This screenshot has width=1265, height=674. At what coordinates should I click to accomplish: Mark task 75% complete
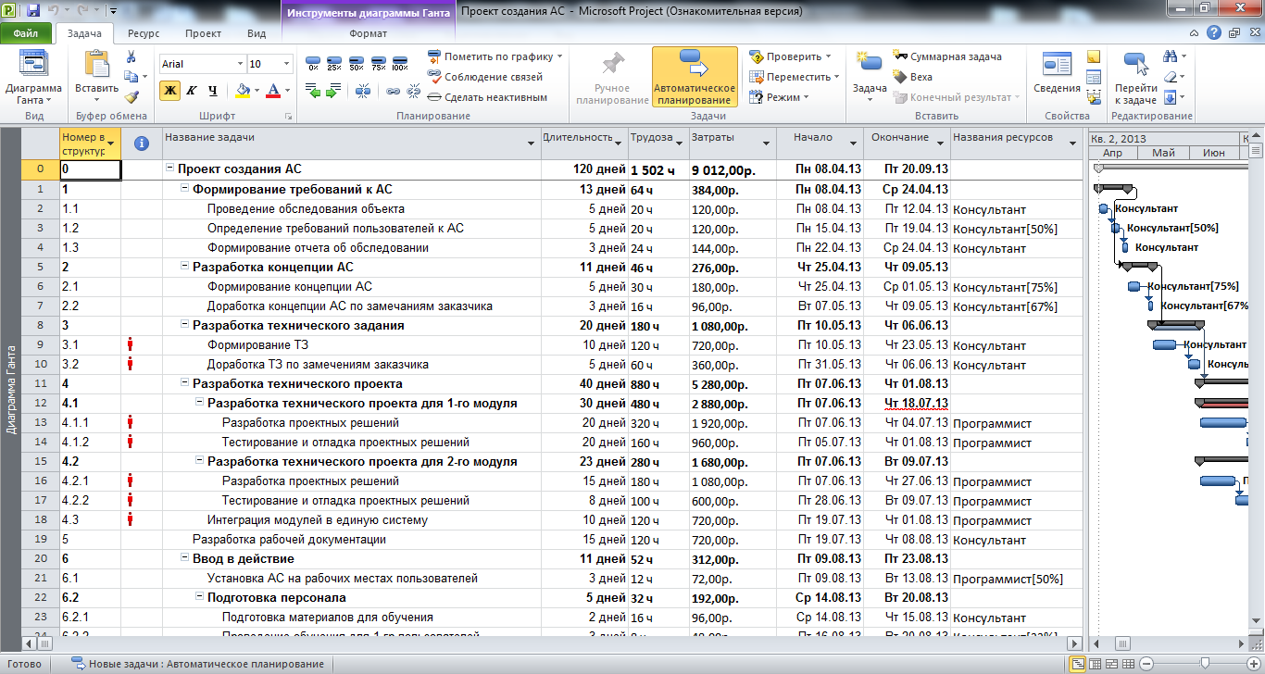(378, 65)
